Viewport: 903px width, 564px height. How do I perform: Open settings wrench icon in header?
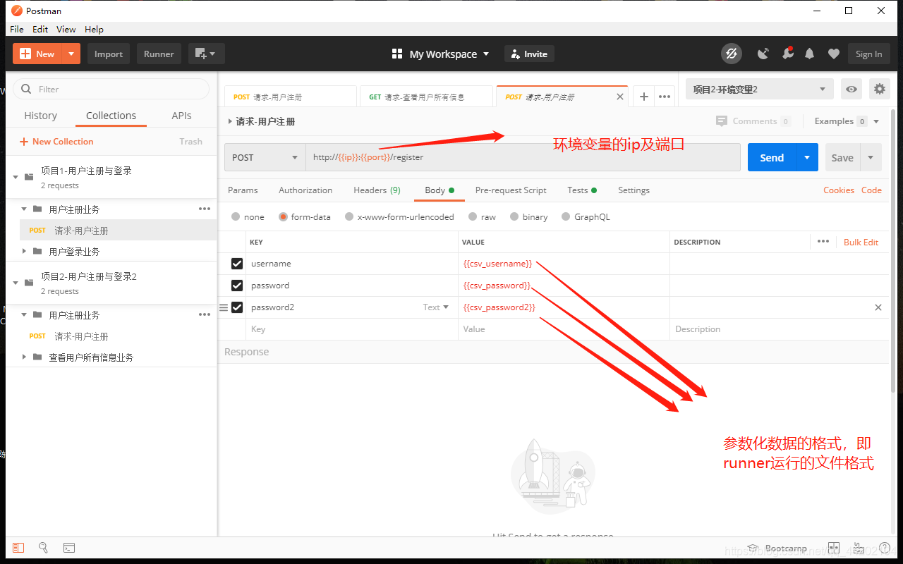pyautogui.click(x=787, y=54)
